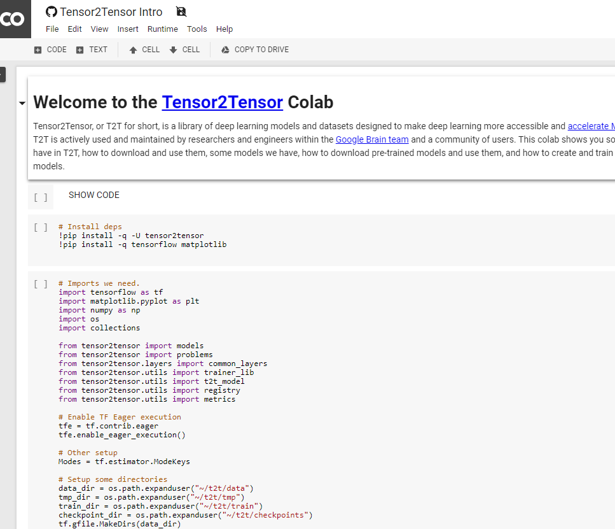This screenshot has width=615, height=529.
Task: Open the Help menu
Action: pos(225,29)
